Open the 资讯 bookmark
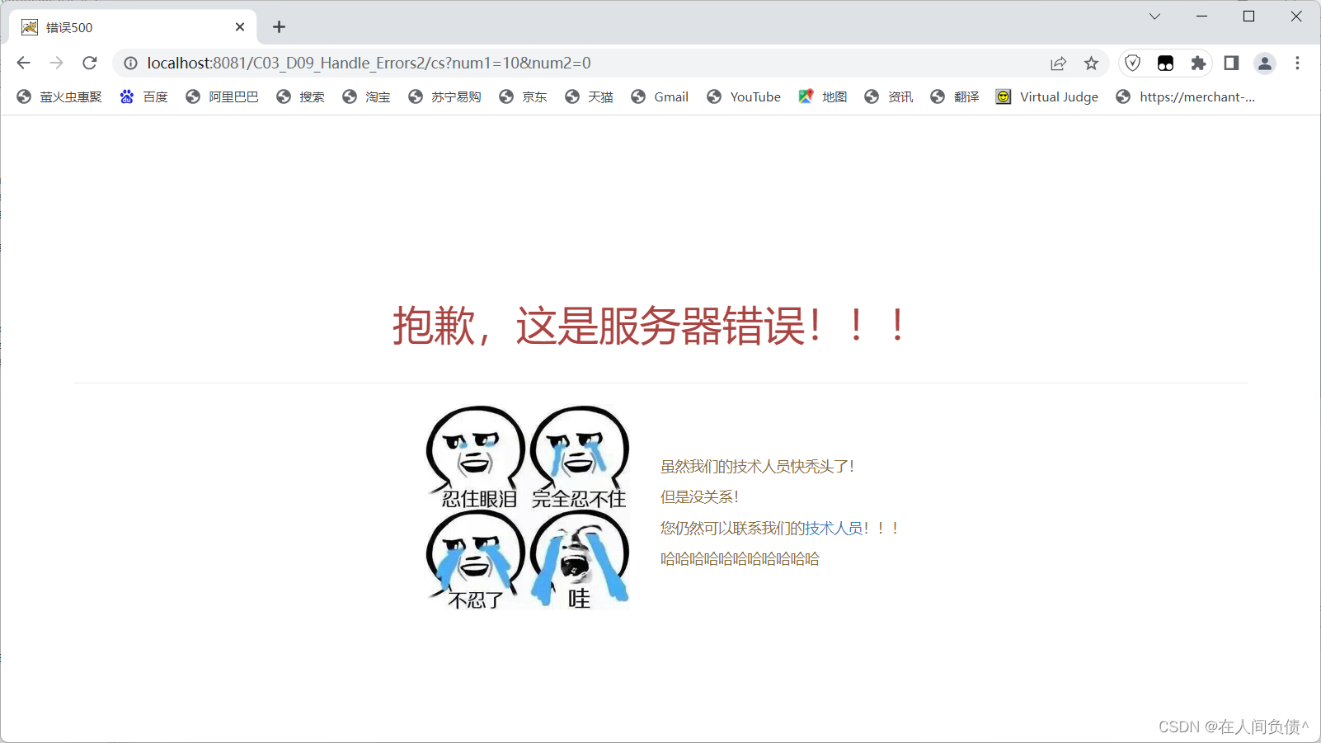Viewport: 1321px width, 743px height. (x=889, y=97)
